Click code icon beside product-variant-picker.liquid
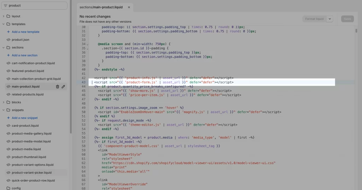 (x=8, y=173)
